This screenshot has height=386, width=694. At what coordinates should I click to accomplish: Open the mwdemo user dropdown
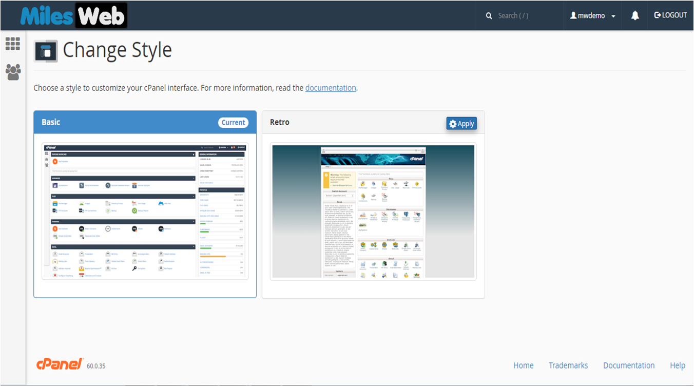tap(593, 15)
